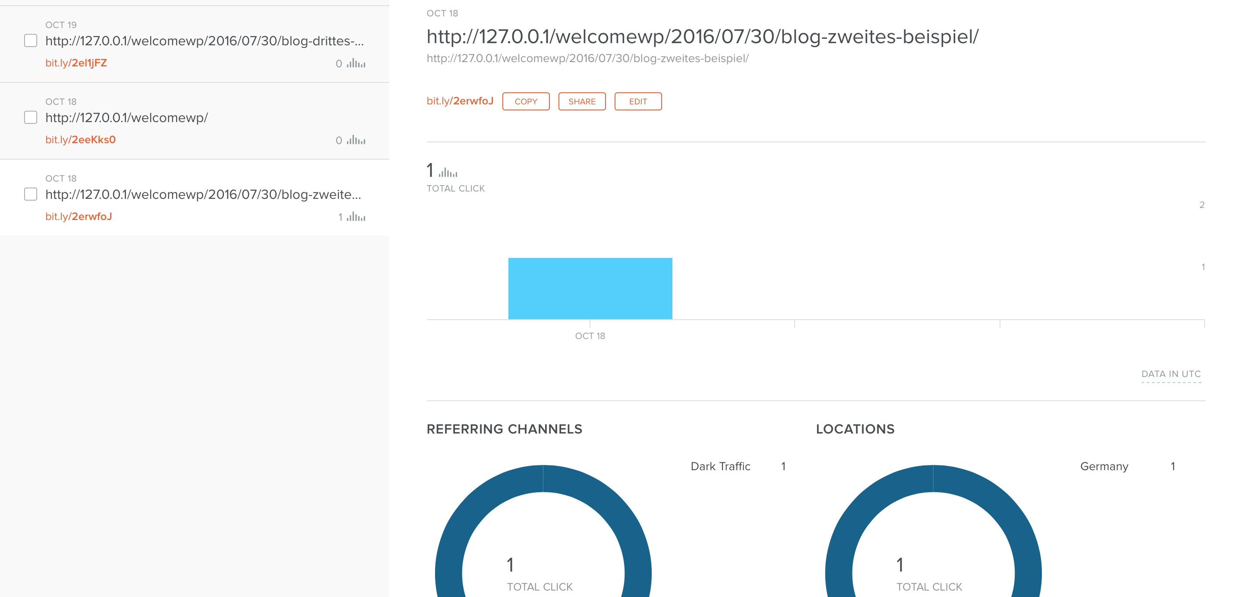This screenshot has height=597, width=1243.
Task: Click the click-stats bars icon beside bit.ly/2el1jFZ
Action: click(356, 63)
